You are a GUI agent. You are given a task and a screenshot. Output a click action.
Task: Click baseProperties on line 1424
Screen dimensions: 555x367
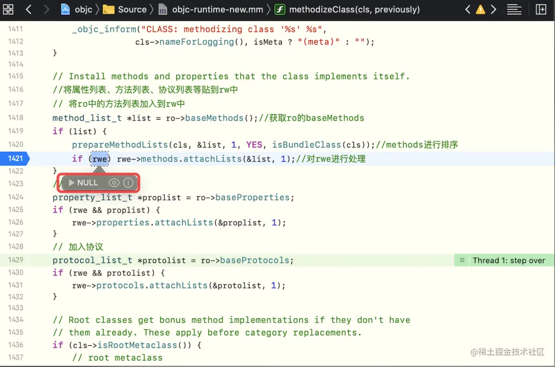pos(252,198)
